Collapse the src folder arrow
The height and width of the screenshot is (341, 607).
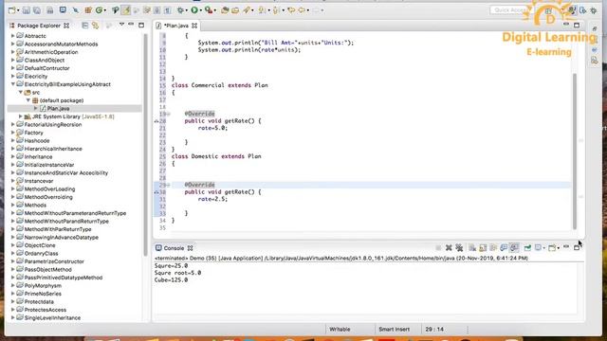pyautogui.click(x=21, y=93)
